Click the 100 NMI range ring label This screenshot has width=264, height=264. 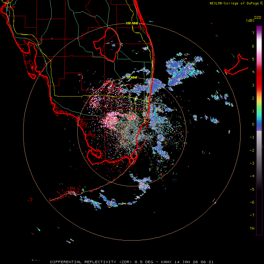tap(132, 23)
